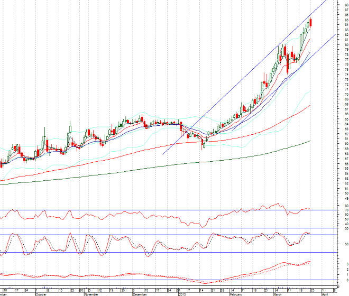Click the 30 level label of the RSI panel

click(345, 228)
